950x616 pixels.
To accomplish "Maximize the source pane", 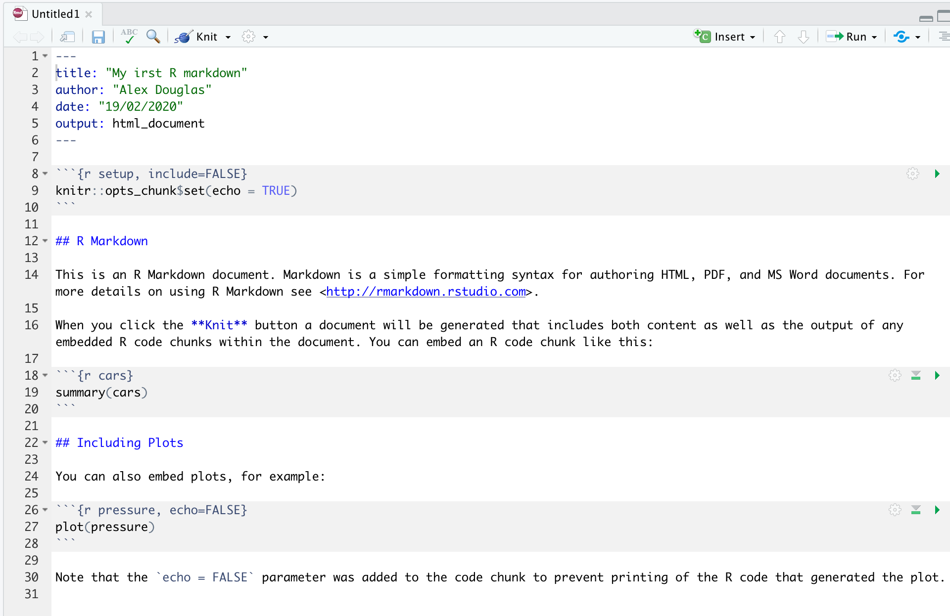I will (944, 16).
